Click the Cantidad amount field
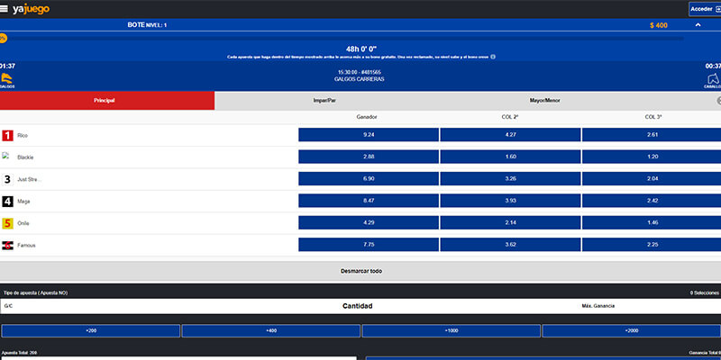Viewport: 721px width, 360px height. pos(357,306)
